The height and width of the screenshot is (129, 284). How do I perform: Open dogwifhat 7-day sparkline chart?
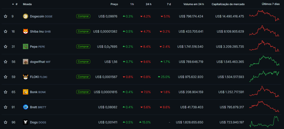[264, 61]
